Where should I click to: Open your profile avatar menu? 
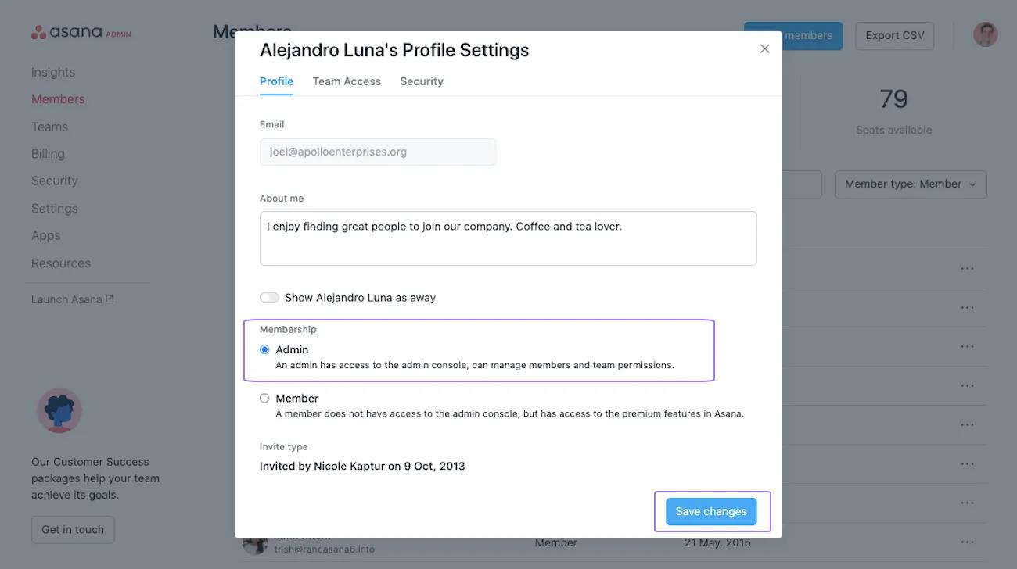click(984, 34)
